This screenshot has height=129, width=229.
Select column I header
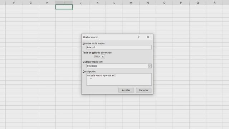click(64, 3)
